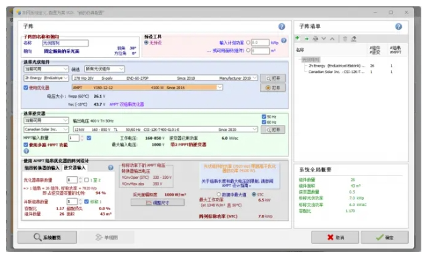428x262 pixels.
Task: Open filter dropdown (所有光伏组件)
Action: click(x=104, y=69)
